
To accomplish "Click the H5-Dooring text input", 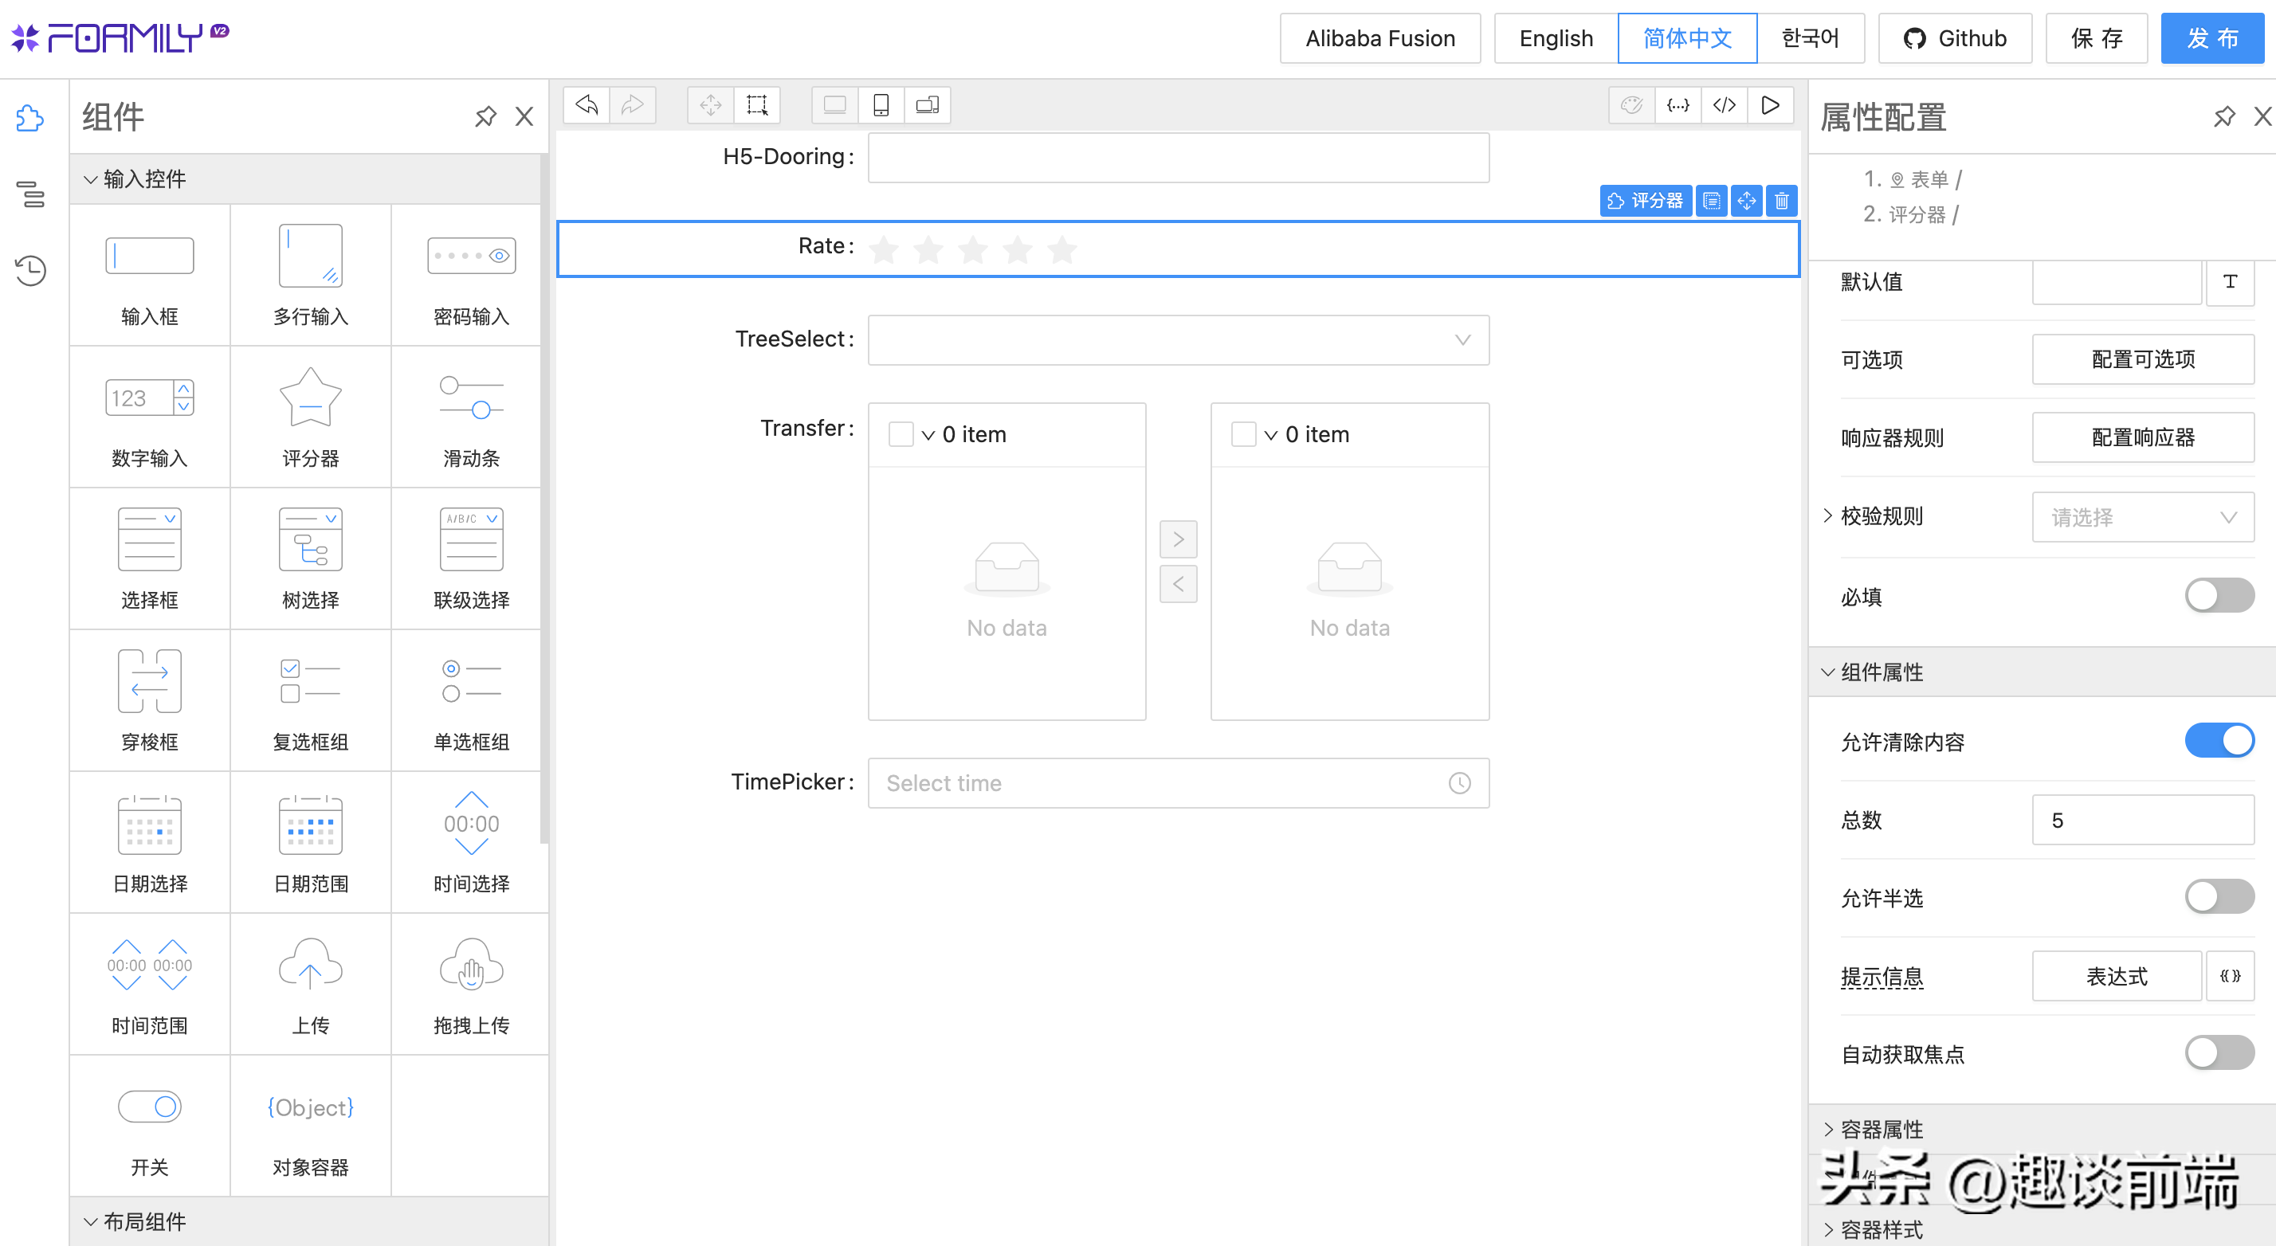I will click(1178, 158).
